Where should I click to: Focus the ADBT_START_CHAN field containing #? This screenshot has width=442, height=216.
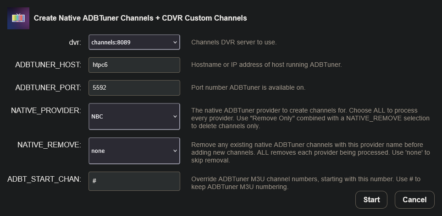pyautogui.click(x=134, y=181)
